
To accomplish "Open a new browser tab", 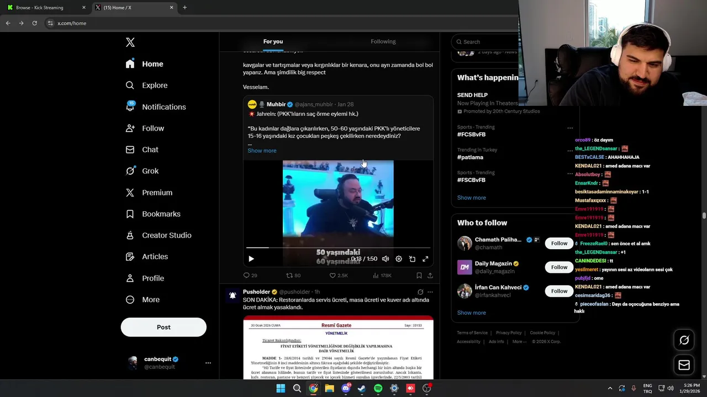I will click(x=184, y=8).
